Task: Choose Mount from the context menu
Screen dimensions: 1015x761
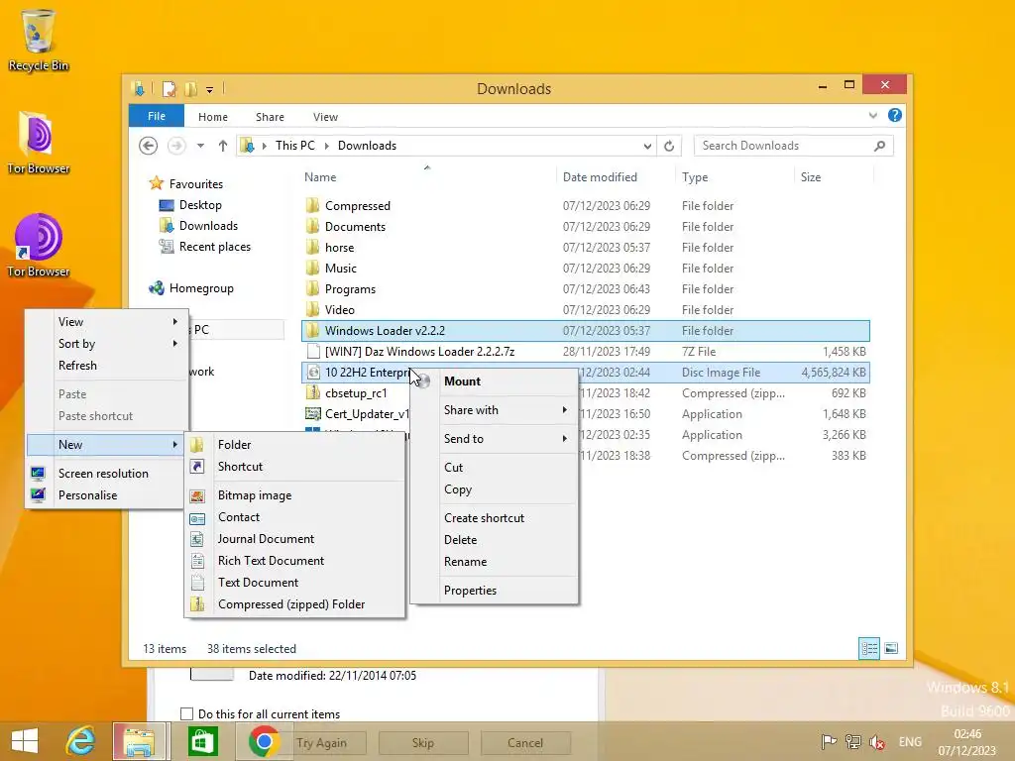Action: pyautogui.click(x=494, y=381)
